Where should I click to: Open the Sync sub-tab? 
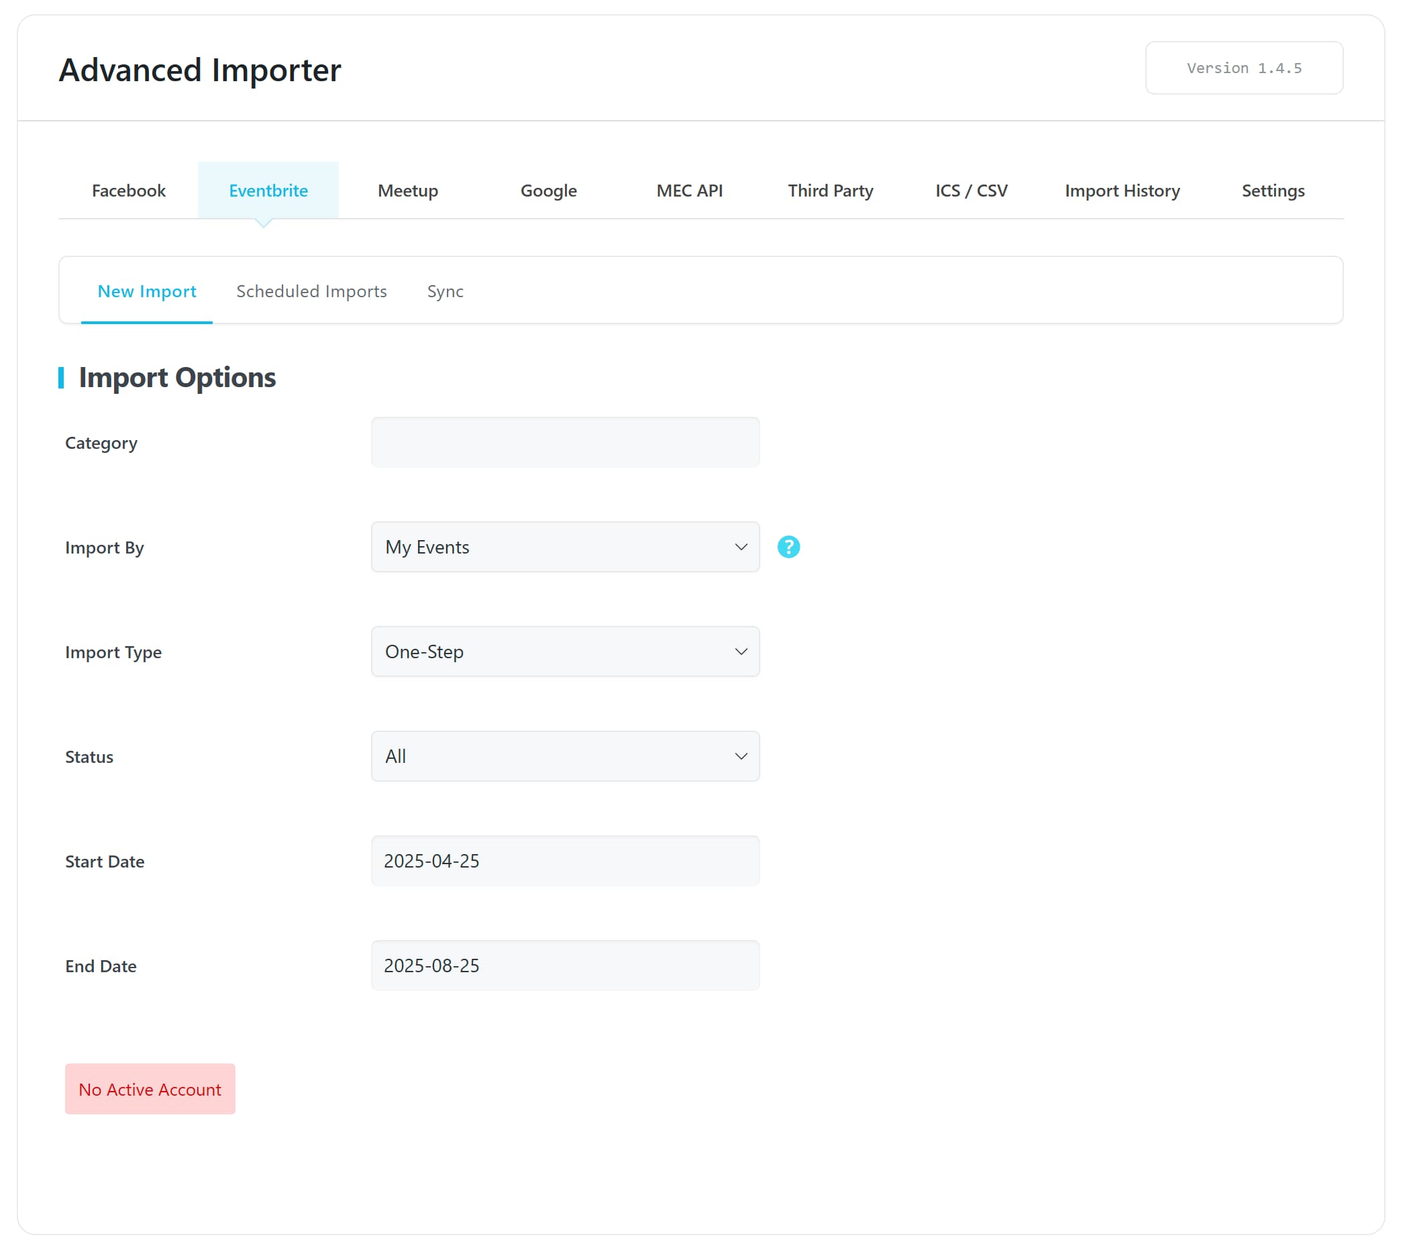point(445,291)
